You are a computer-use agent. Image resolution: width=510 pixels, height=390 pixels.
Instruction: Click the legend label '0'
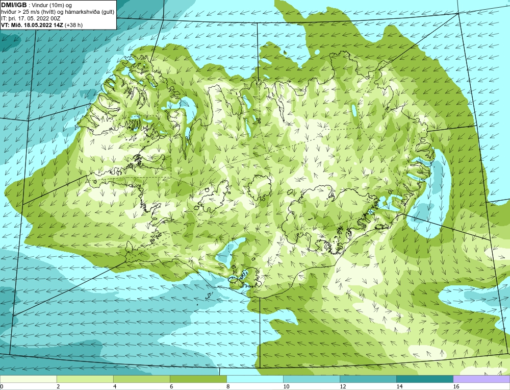[2, 386]
